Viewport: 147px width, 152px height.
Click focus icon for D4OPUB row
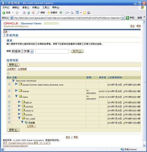click(9, 106)
